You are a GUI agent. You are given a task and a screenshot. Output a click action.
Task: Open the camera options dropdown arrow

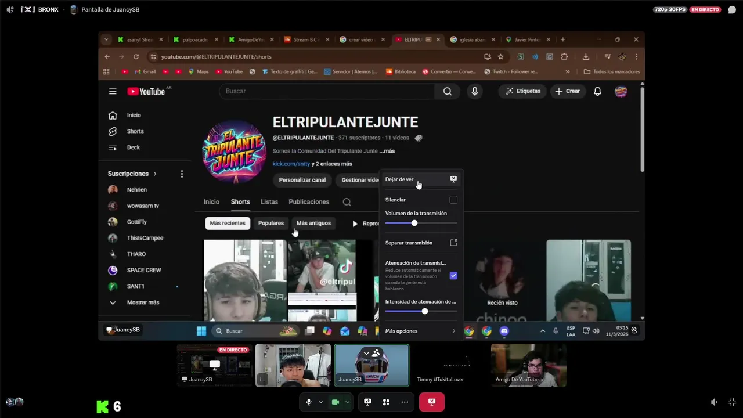click(347, 402)
